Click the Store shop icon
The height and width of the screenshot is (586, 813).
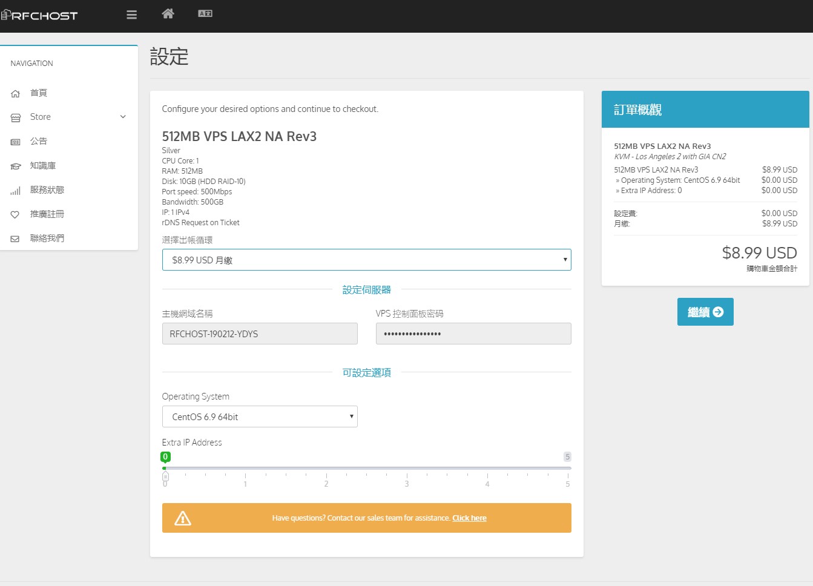pyautogui.click(x=16, y=117)
